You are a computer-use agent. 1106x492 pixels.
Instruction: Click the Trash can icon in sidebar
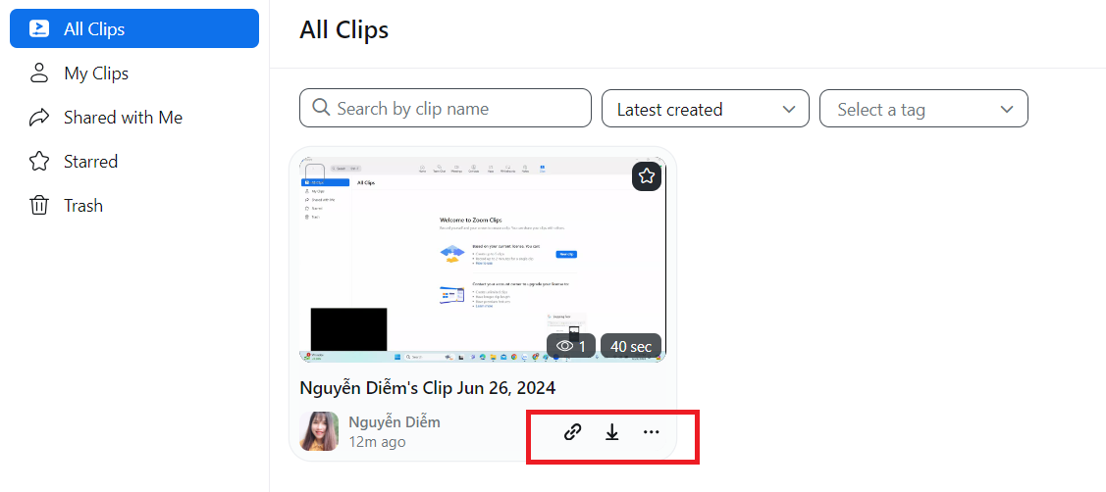(x=39, y=206)
